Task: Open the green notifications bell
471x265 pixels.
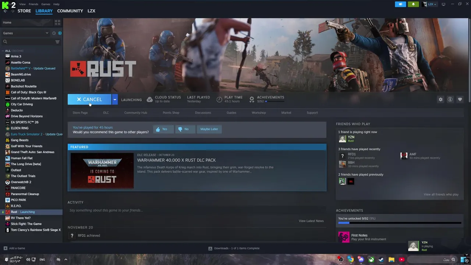Action: (413, 4)
